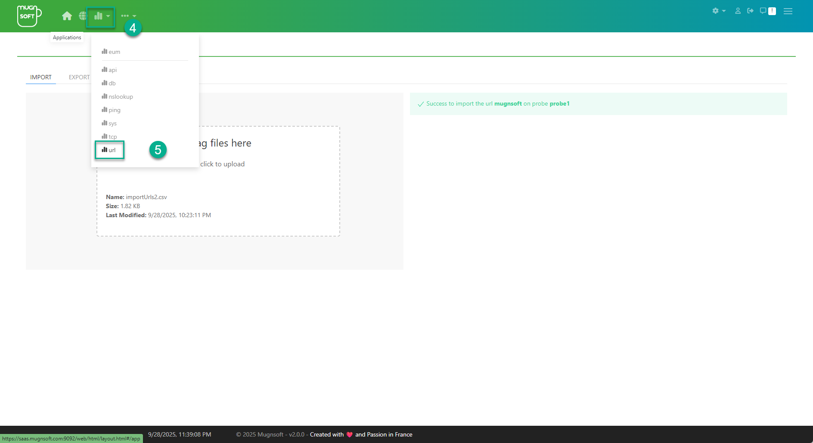Viewport: 813px width, 443px height.
Task: Select eum from the dropdown menu
Action: coord(111,52)
